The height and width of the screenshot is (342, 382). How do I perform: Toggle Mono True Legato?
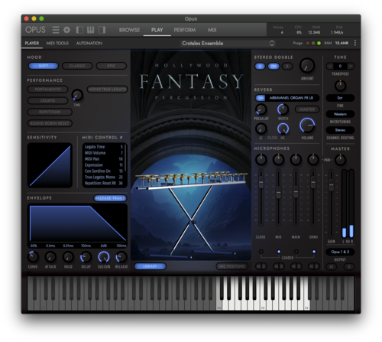[x=107, y=90]
